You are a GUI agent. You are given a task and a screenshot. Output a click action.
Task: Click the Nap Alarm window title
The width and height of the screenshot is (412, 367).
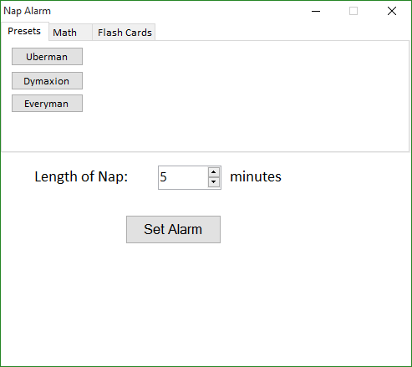tap(27, 11)
